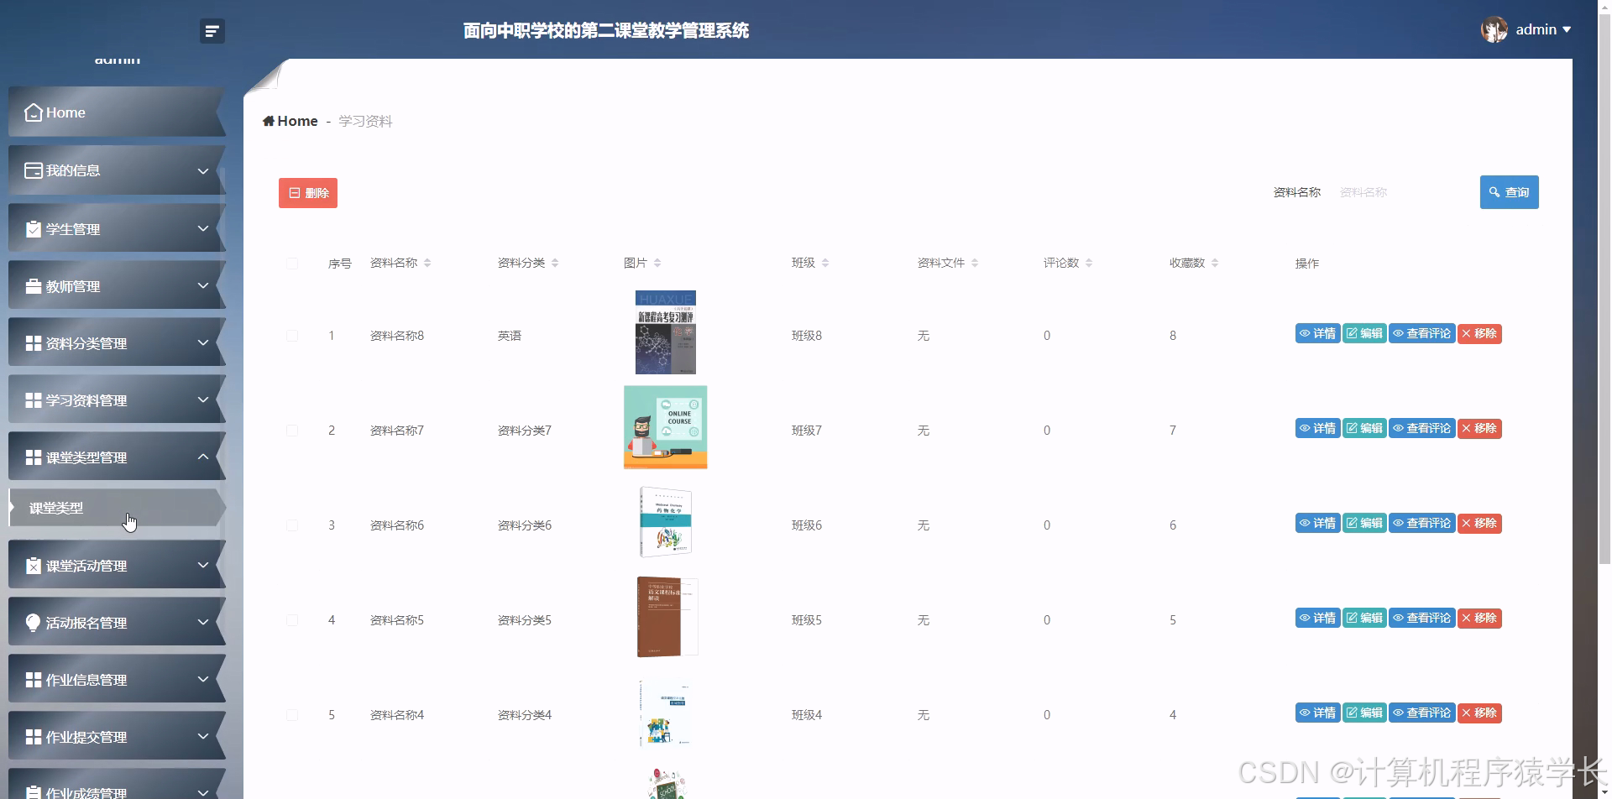Click the 学生管理 clipboard icon
1612x799 pixels.
point(34,229)
